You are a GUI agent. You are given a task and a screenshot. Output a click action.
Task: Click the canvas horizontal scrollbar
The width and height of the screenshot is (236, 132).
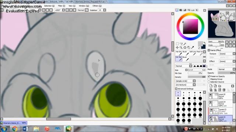pyautogui.click(x=59, y=119)
